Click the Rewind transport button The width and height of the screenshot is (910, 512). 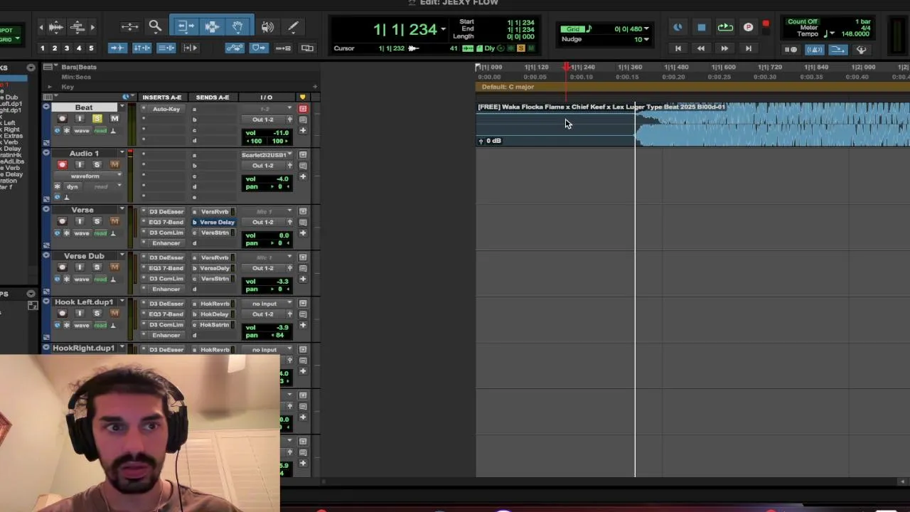pyautogui.click(x=701, y=48)
